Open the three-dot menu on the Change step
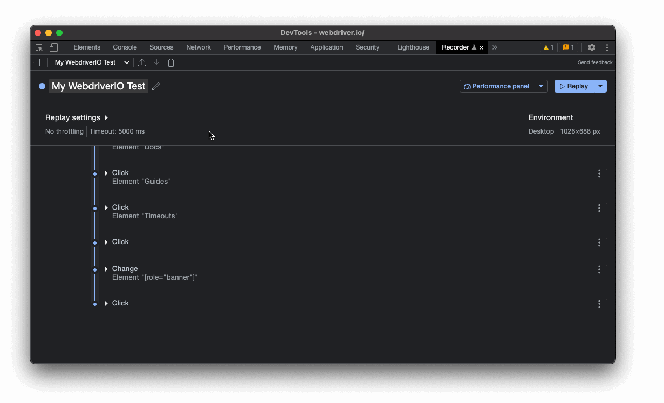 tap(599, 269)
